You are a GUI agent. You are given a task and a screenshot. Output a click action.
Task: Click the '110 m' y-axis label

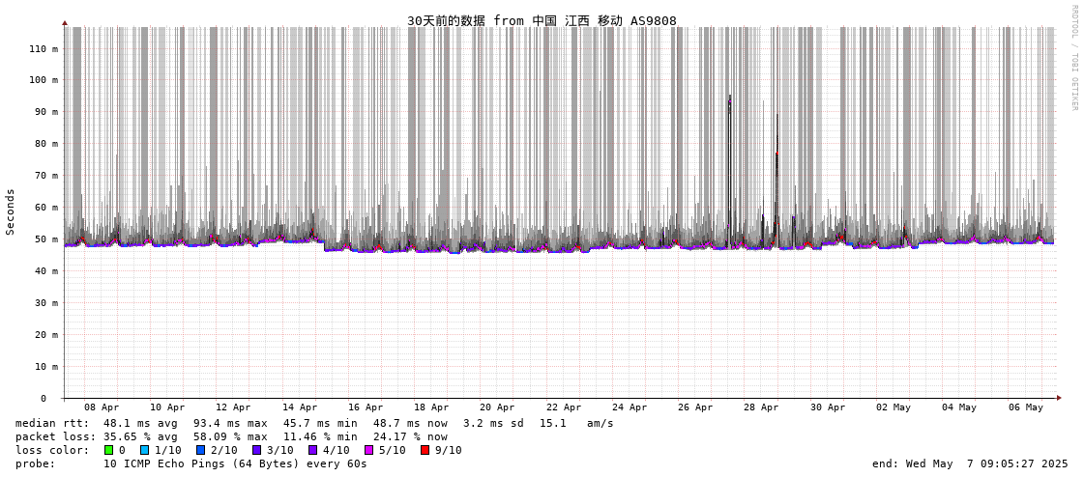click(x=44, y=48)
